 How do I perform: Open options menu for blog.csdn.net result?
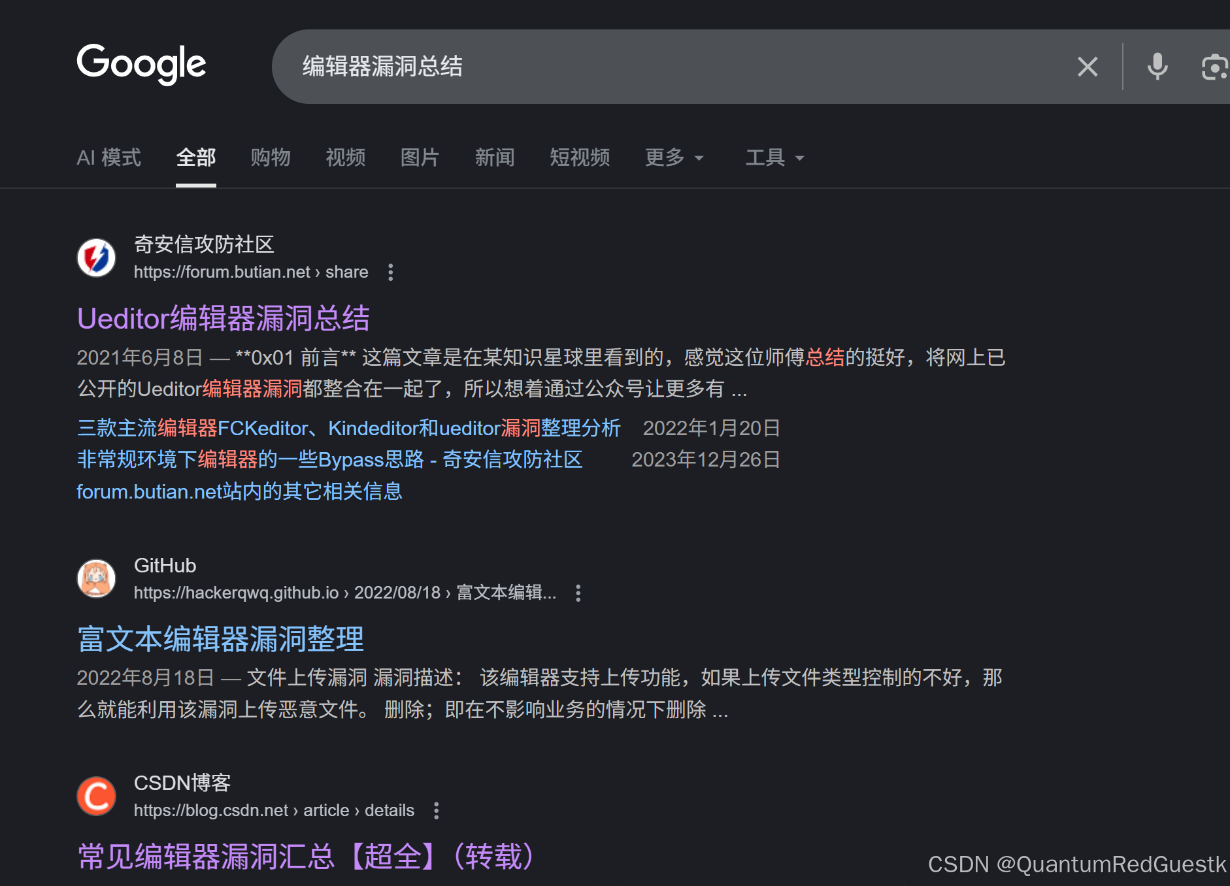[x=437, y=811]
